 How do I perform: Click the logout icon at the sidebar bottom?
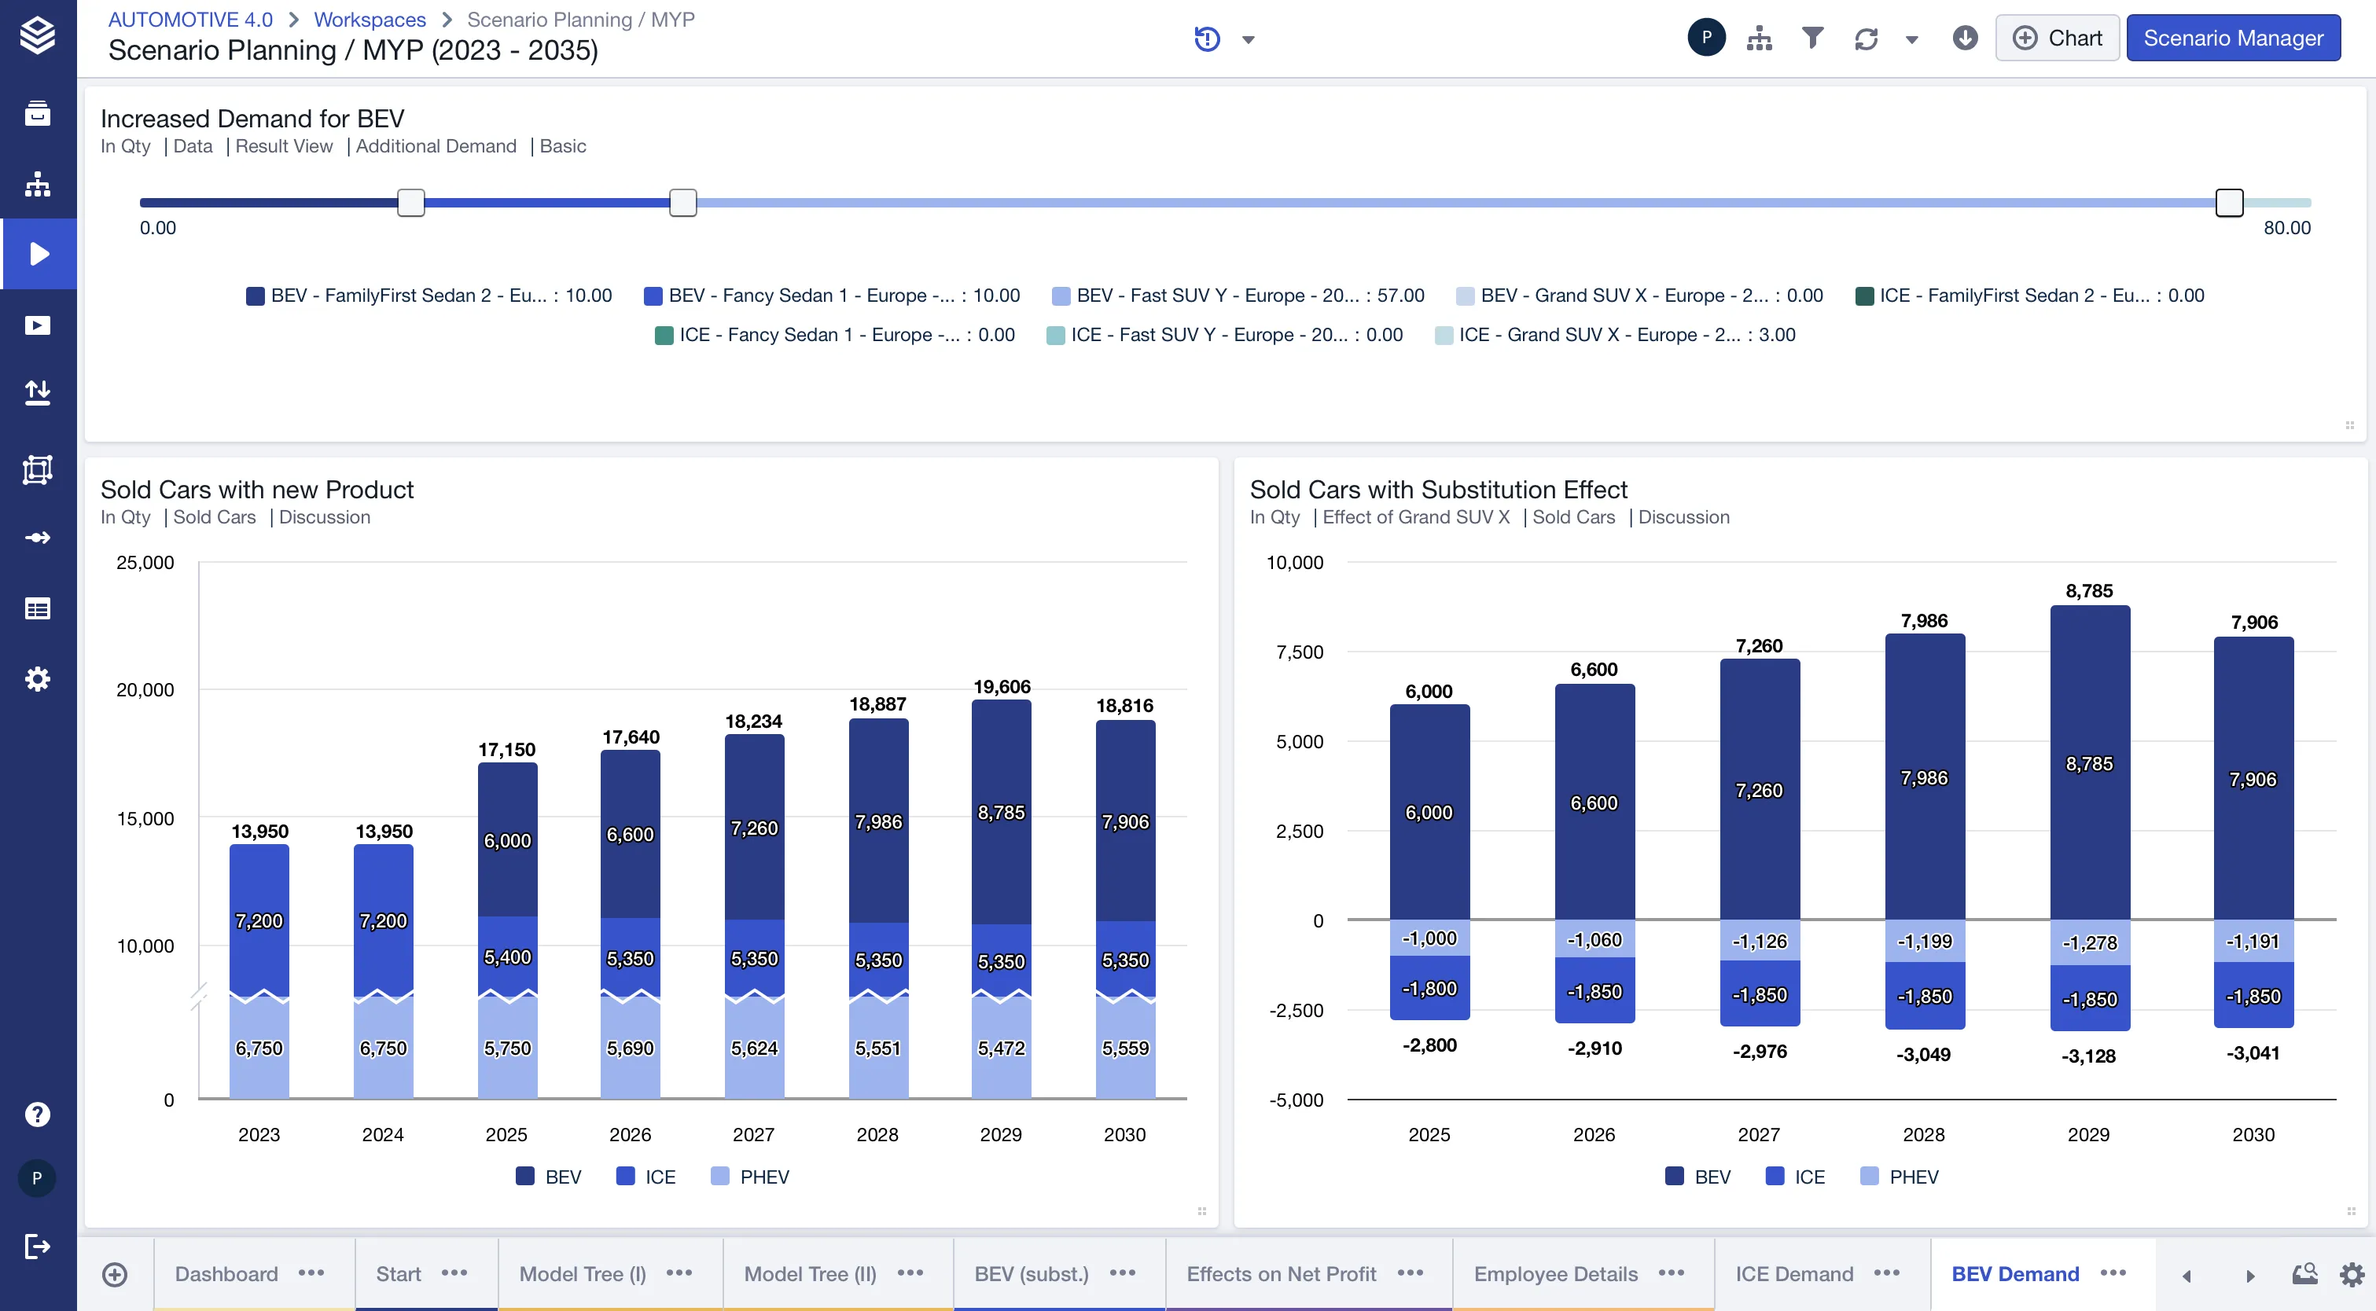pyautogui.click(x=38, y=1247)
